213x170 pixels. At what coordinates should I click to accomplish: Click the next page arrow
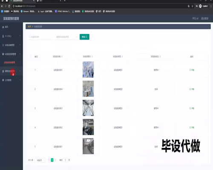coord(55,160)
